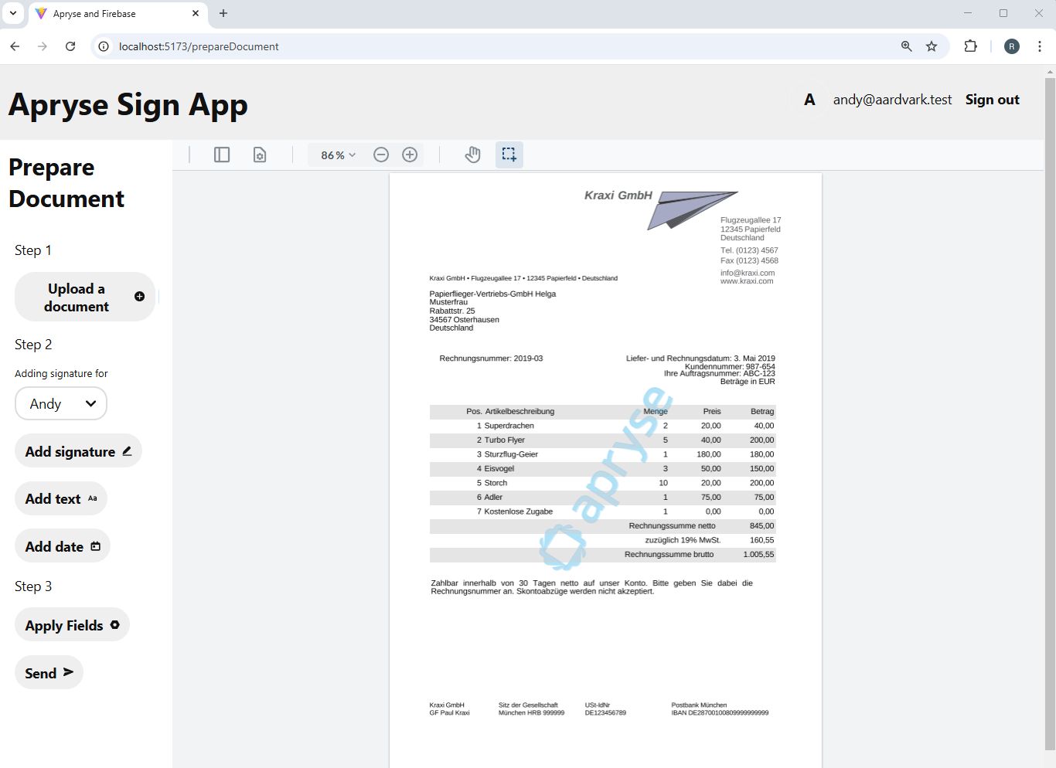
Task: Click the zoom out minus icon
Action: (x=381, y=155)
